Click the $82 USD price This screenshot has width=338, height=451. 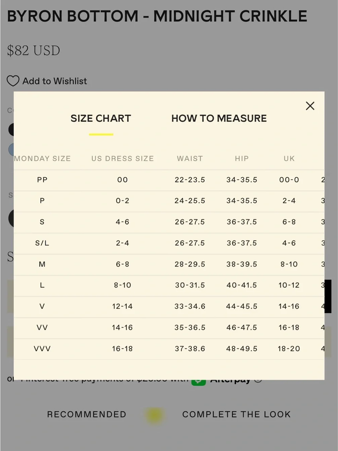[33, 51]
